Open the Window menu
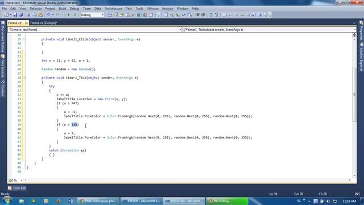The image size is (364, 205). (x=183, y=9)
